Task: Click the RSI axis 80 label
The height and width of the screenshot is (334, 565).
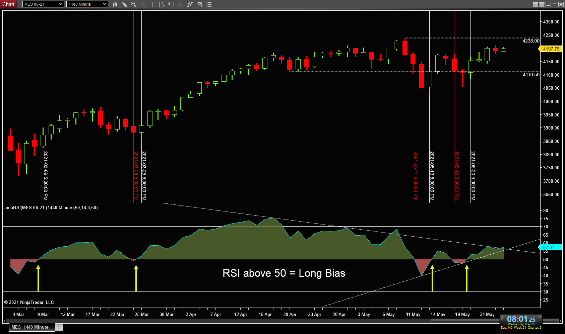Action: click(x=546, y=211)
